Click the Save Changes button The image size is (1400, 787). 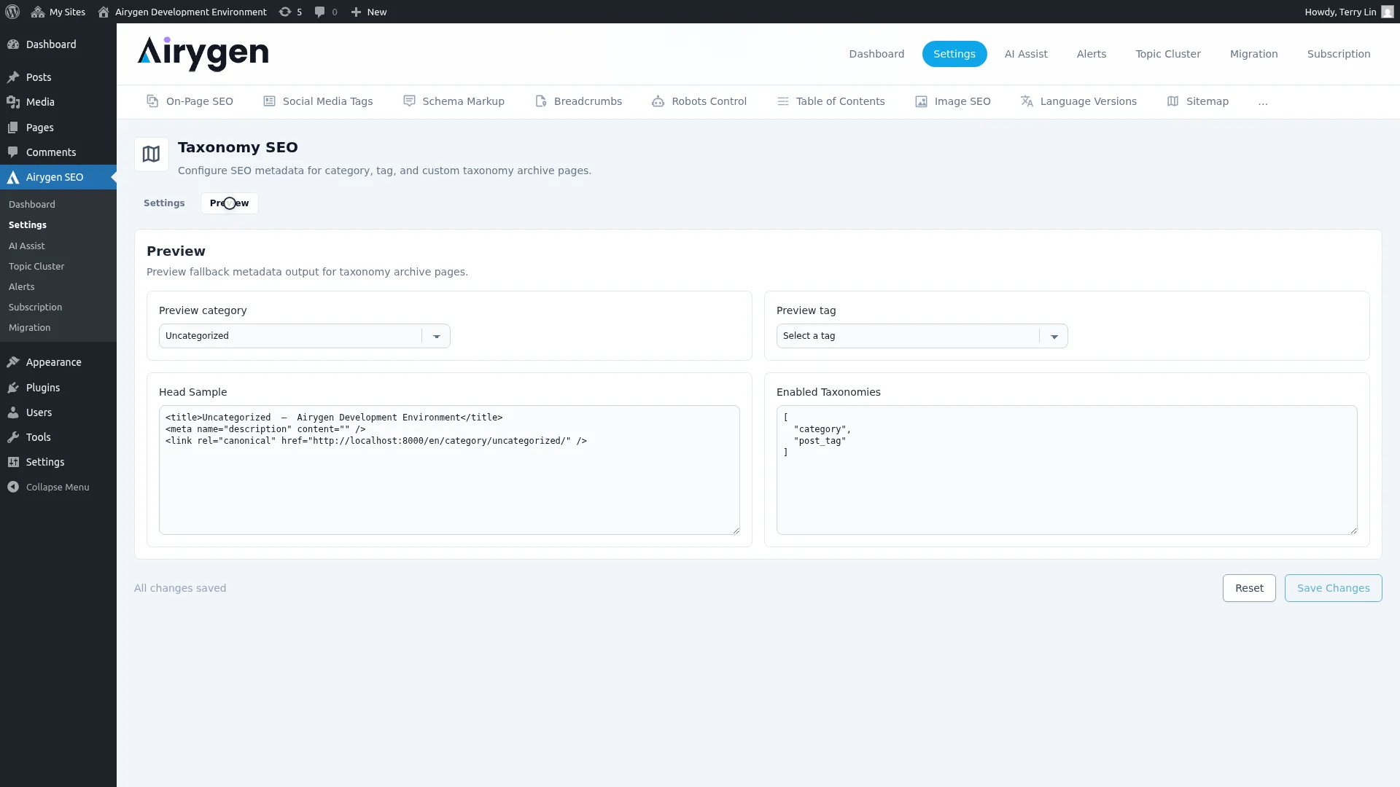[x=1333, y=588]
